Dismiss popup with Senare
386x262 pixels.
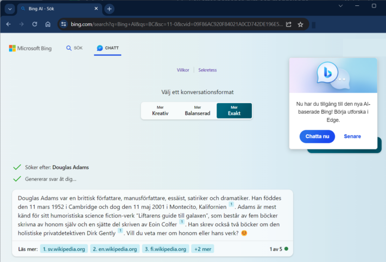tap(352, 136)
